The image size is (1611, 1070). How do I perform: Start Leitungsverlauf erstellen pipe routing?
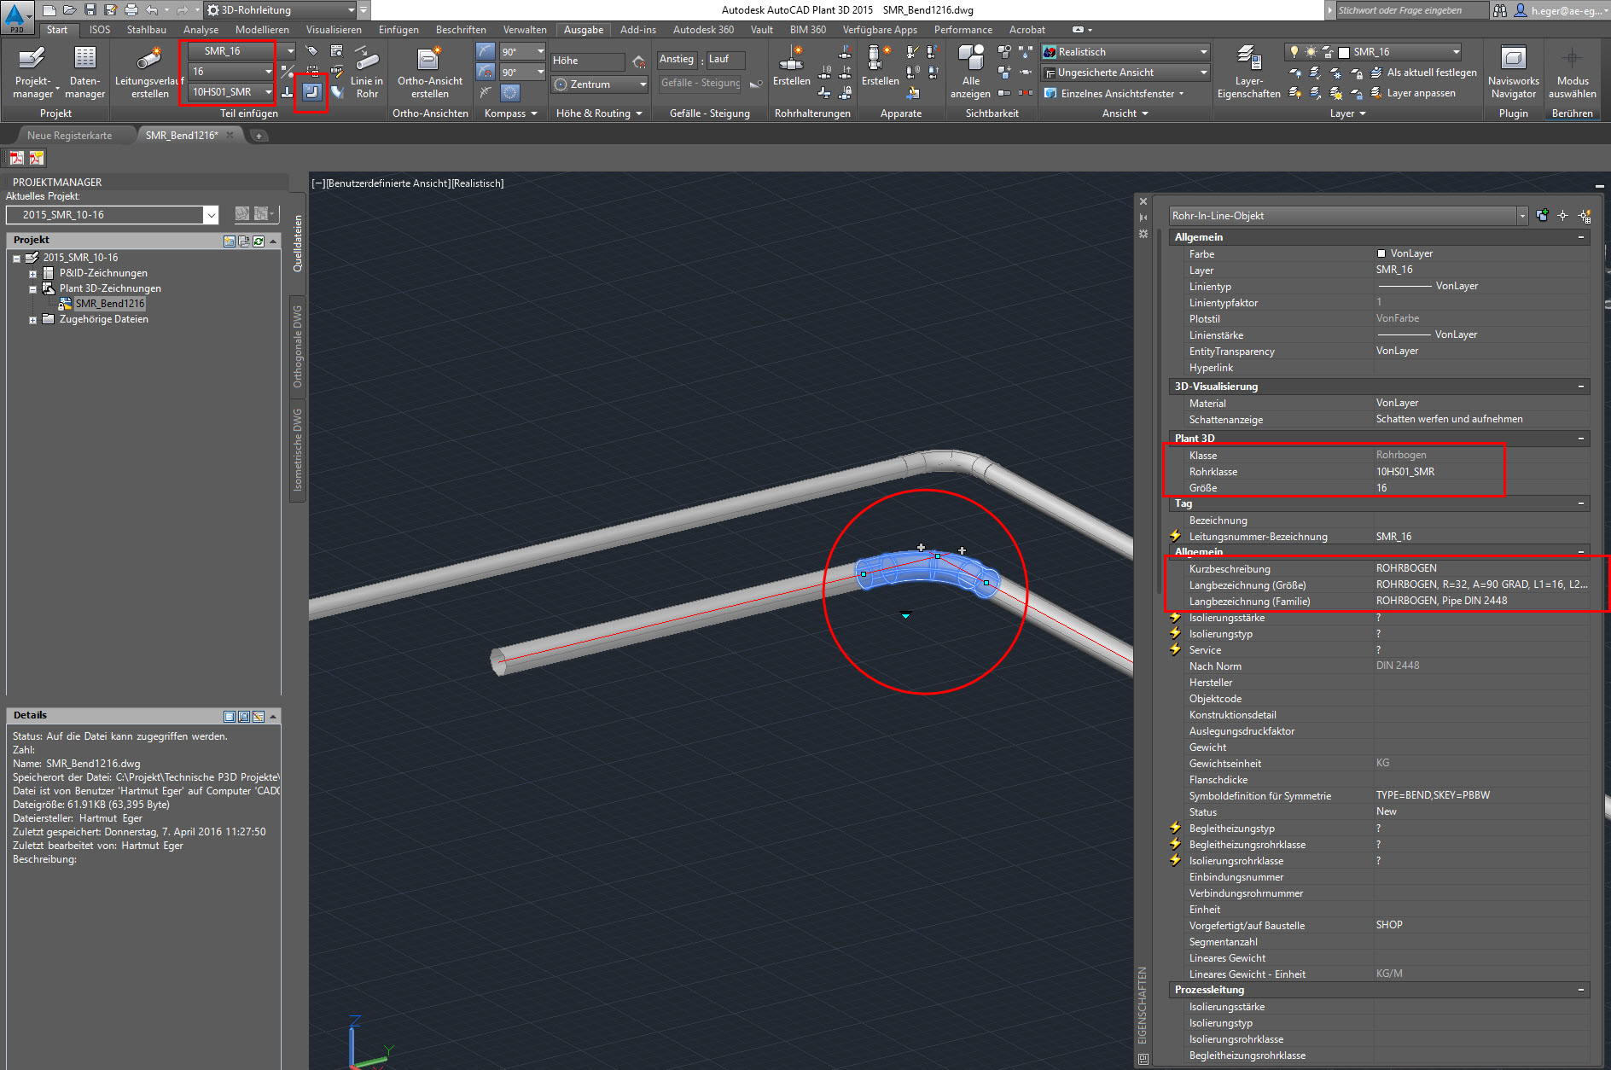[x=149, y=72]
